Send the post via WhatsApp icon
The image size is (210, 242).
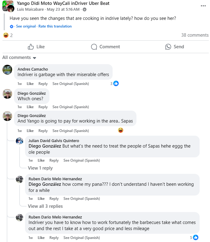point(168,47)
